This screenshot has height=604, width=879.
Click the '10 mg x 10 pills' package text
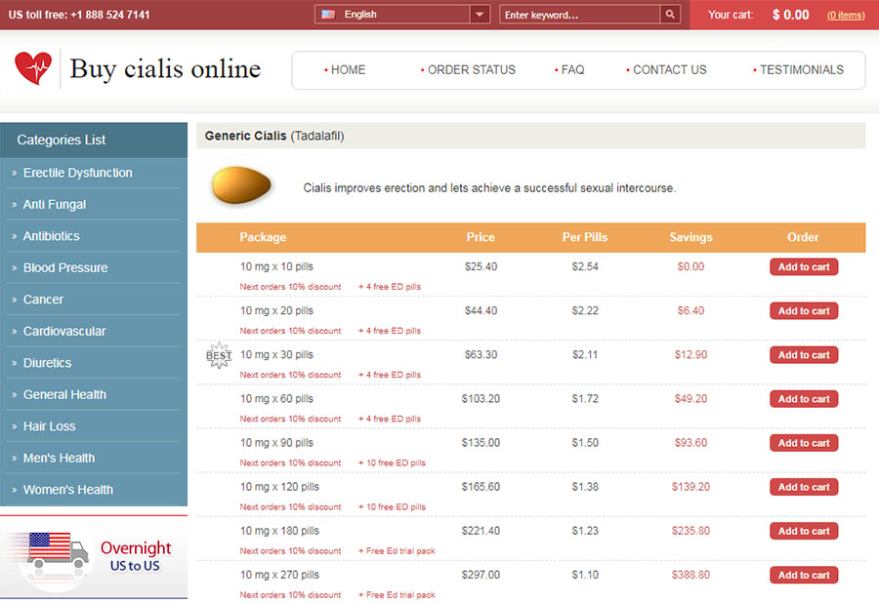(277, 266)
